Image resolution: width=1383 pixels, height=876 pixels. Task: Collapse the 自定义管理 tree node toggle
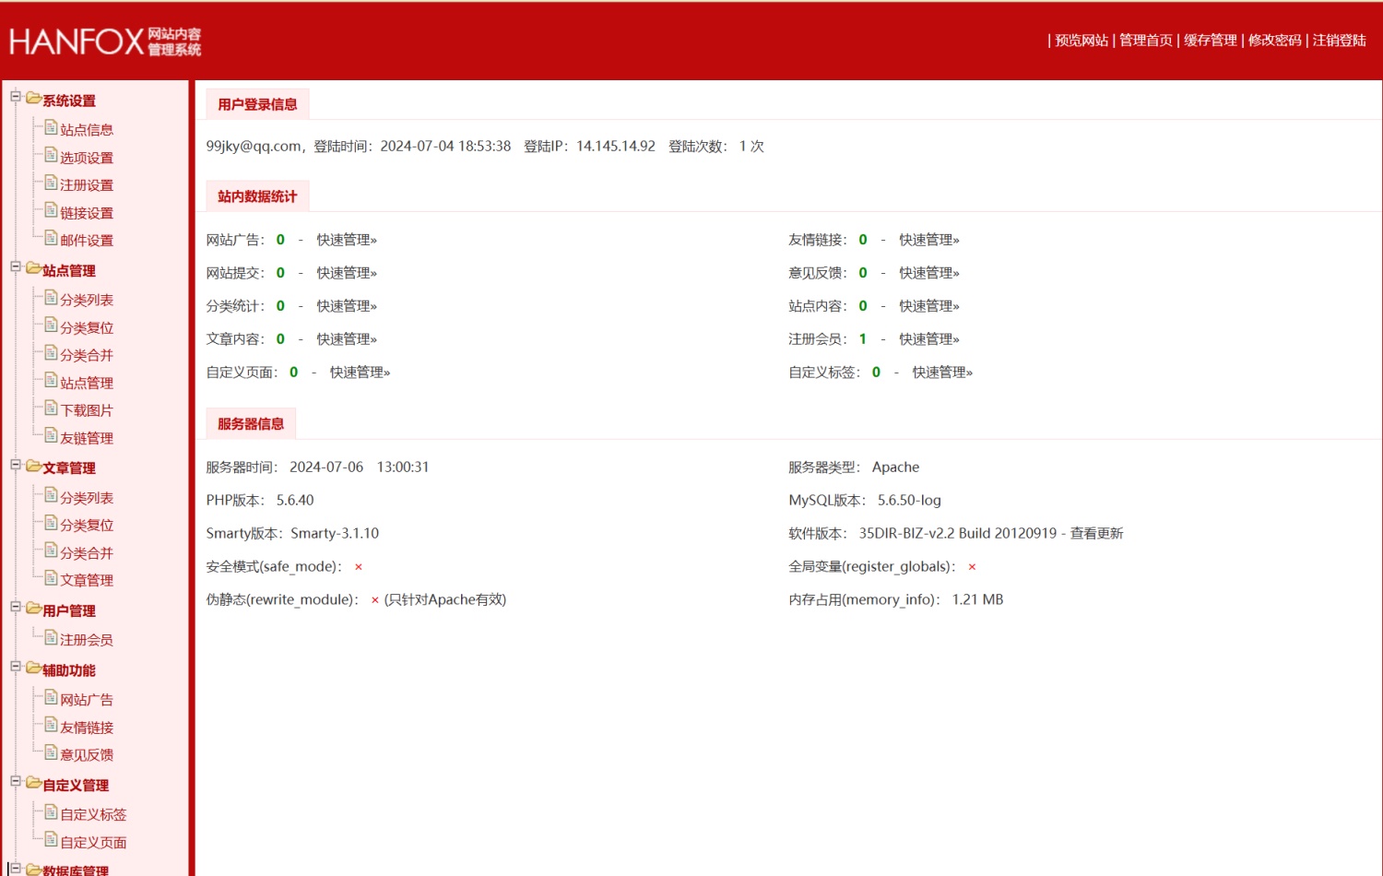(16, 782)
